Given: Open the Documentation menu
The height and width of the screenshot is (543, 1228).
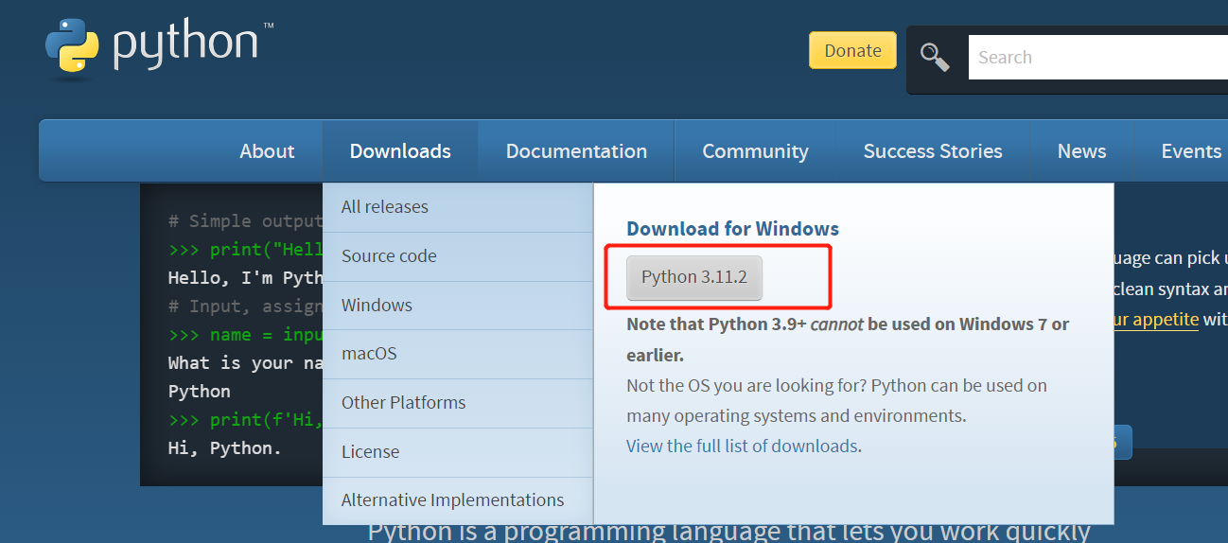Looking at the screenshot, I should click(x=576, y=151).
